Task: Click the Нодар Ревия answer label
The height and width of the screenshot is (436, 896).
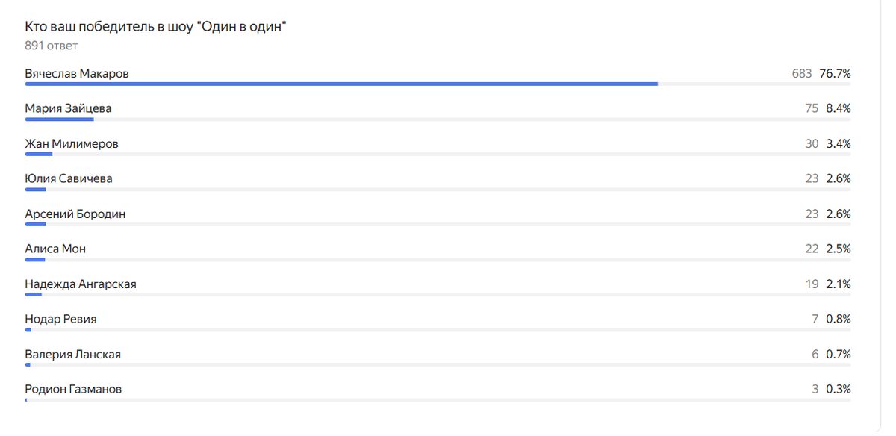Action: coord(60,319)
